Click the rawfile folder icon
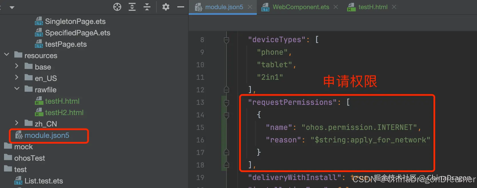477x188 pixels. [29, 89]
